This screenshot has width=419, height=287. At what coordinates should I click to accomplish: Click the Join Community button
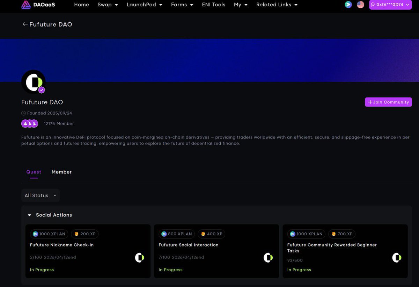coord(388,102)
